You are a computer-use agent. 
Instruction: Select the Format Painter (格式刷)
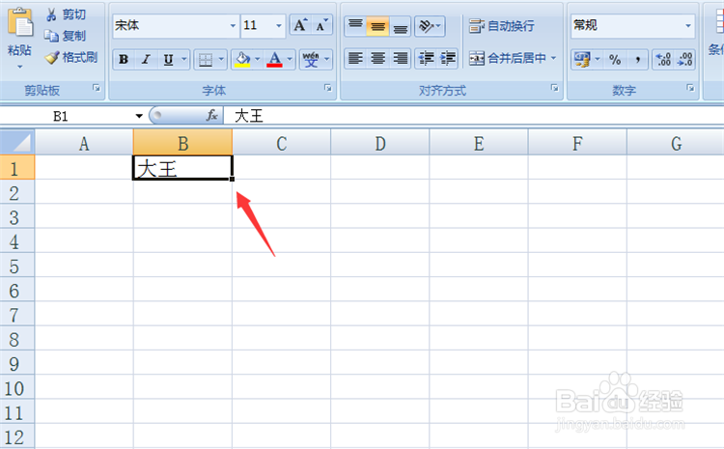click(x=71, y=57)
